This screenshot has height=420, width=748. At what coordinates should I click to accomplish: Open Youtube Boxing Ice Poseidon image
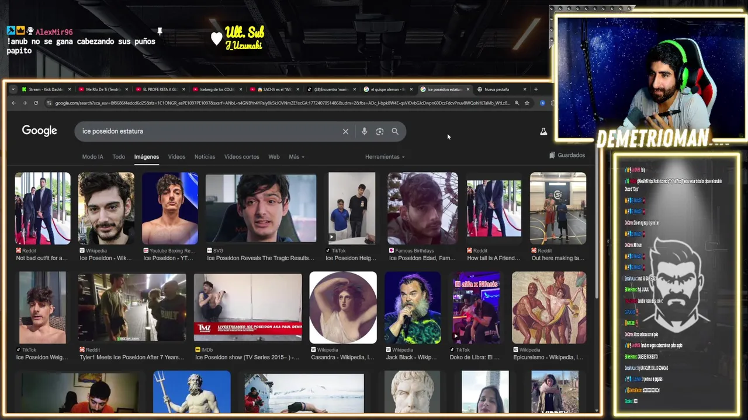click(x=170, y=208)
